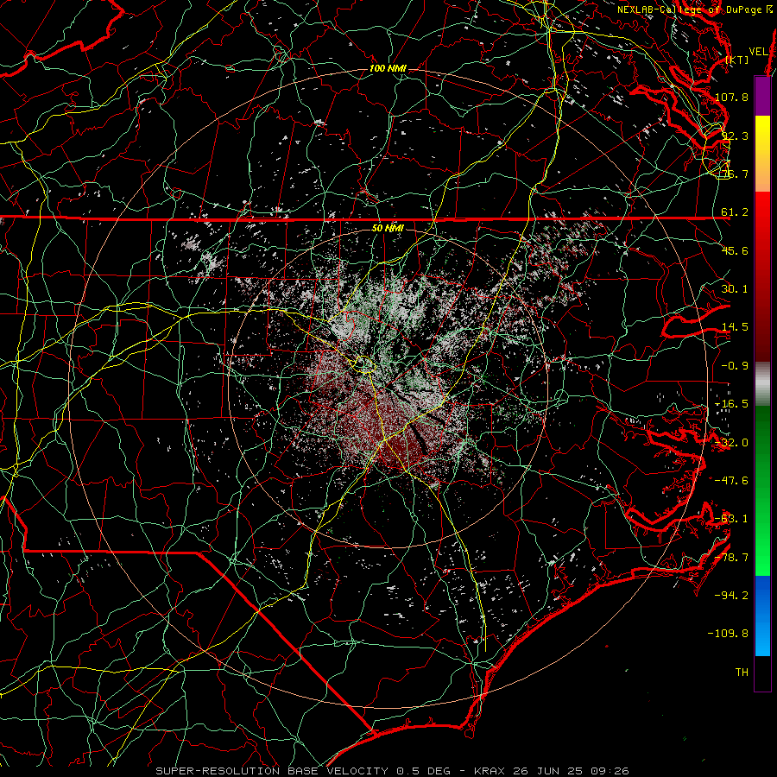The width and height of the screenshot is (777, 777).
Task: Click the 107.8 value on velocity scale
Action: click(731, 97)
